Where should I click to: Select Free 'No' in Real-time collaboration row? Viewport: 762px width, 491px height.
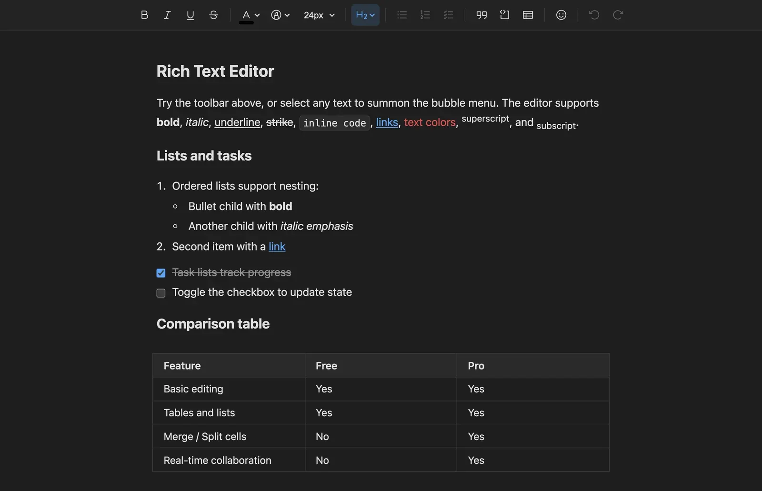(381, 461)
